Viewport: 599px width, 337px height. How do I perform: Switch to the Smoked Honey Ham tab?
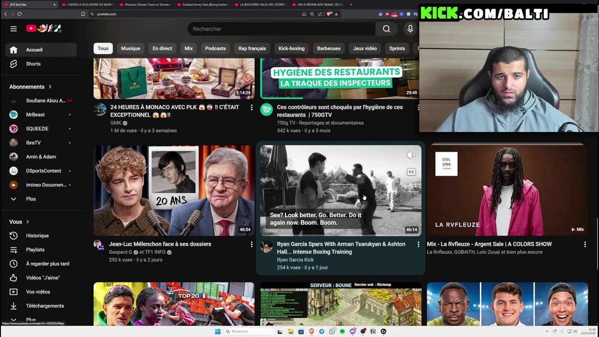[203, 5]
